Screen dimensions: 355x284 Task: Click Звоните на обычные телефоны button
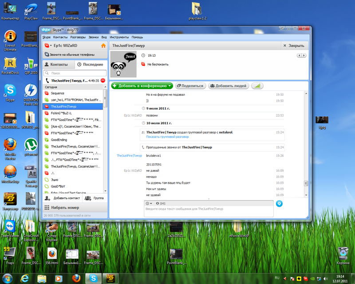coord(75,55)
